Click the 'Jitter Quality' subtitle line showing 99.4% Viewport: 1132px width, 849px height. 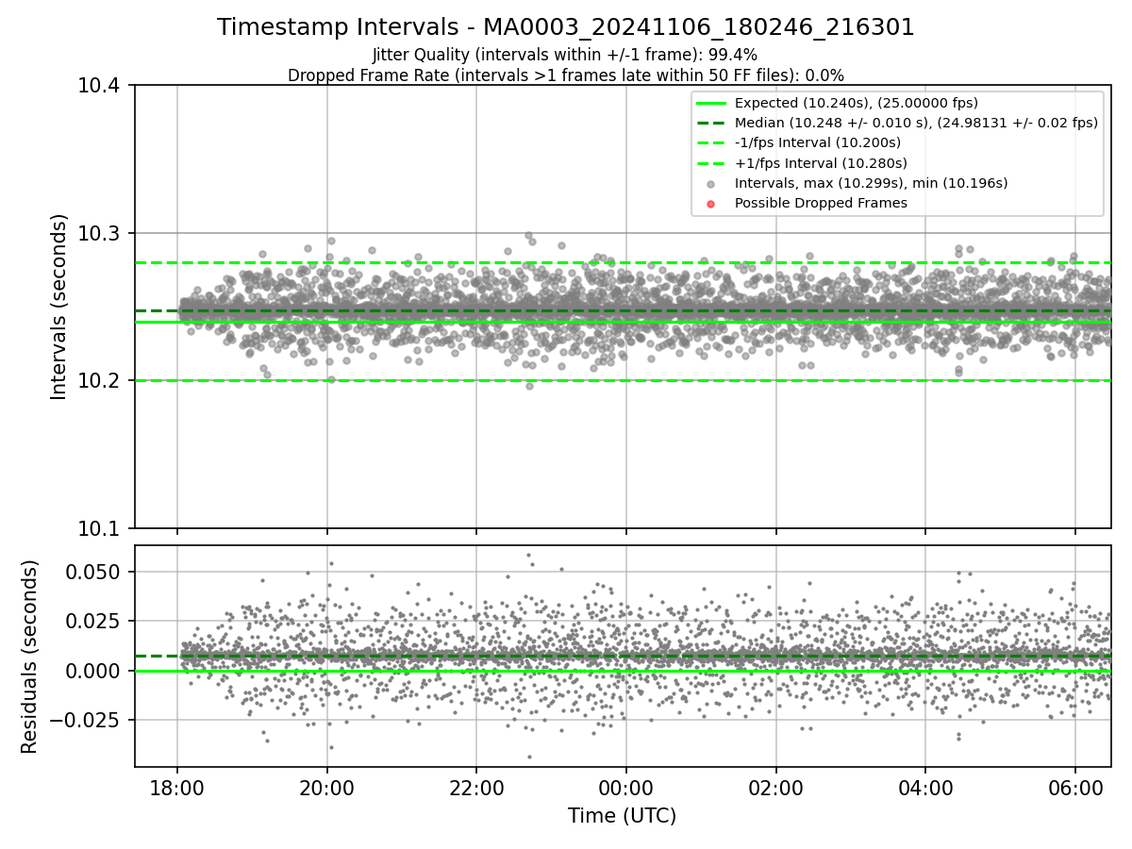[x=566, y=55]
